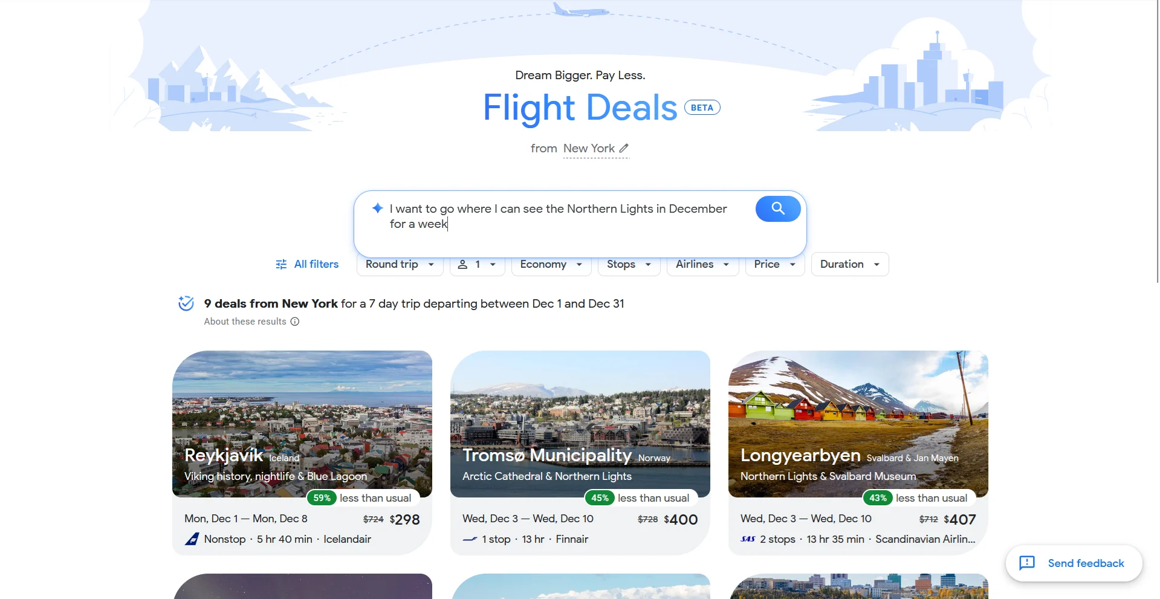
Task: Click the page's vertical scrollbar
Action: [x=1158, y=143]
